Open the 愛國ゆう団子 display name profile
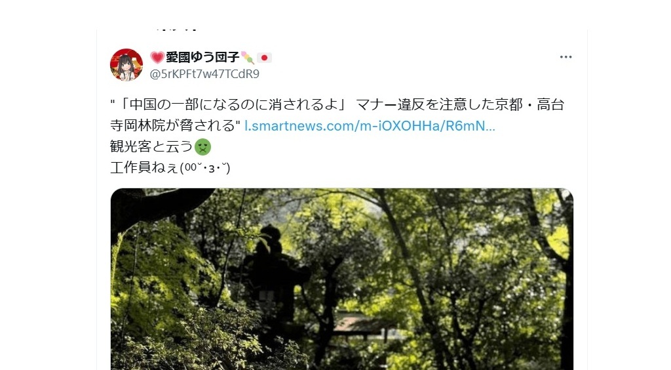671x370 pixels. click(x=202, y=57)
